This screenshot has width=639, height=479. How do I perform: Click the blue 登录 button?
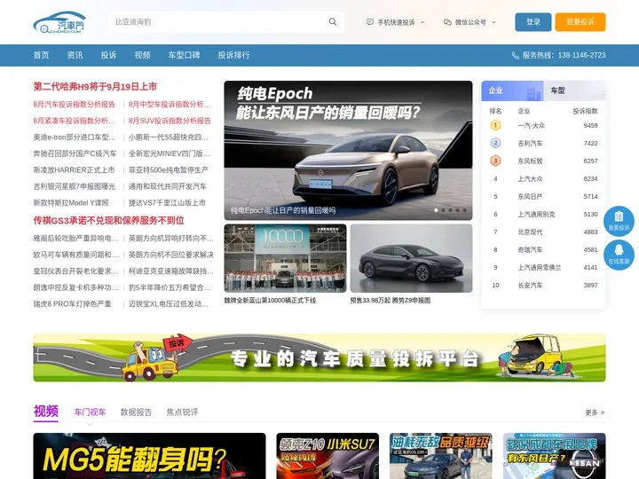(533, 22)
